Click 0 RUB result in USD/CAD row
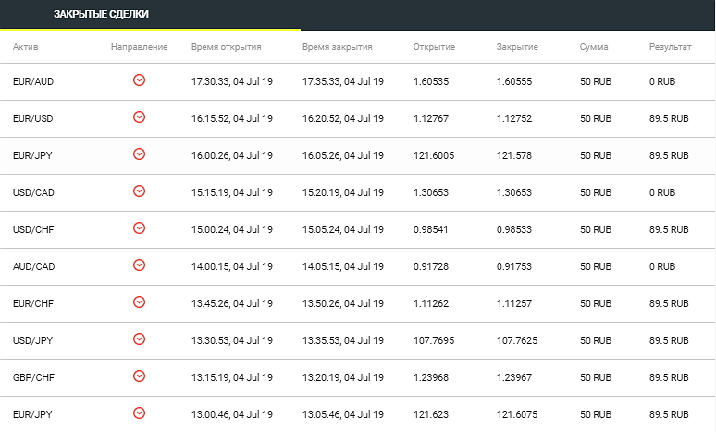The image size is (716, 432). (662, 192)
